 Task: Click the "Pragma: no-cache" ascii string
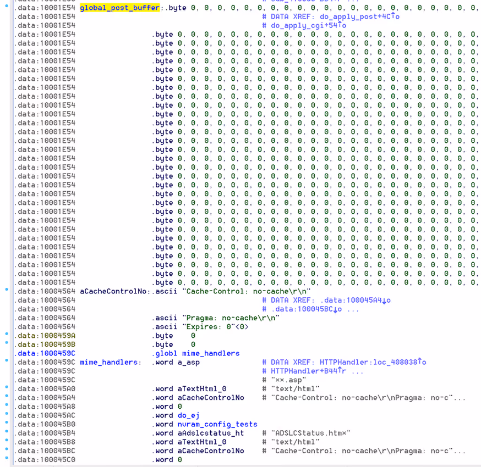point(231,318)
